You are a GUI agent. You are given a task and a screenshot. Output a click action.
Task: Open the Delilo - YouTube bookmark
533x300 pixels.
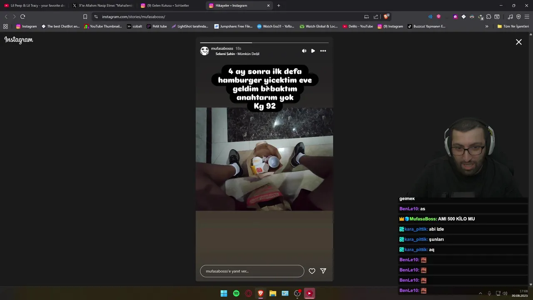358,26
